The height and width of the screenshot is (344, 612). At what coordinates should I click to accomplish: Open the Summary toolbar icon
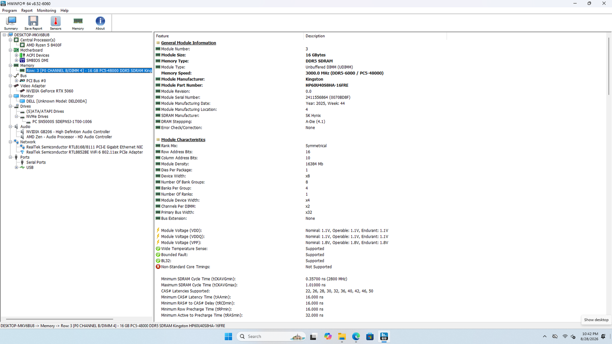point(11,23)
